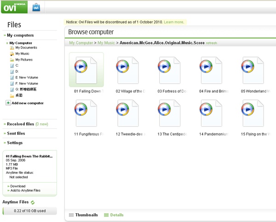Click the My Documents folder icon
Screen dimensions: 276x222
point(12,48)
